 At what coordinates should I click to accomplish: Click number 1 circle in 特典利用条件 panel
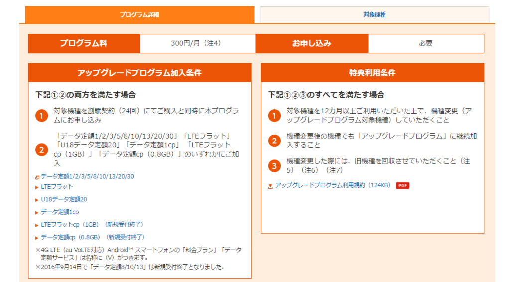[x=274, y=116]
